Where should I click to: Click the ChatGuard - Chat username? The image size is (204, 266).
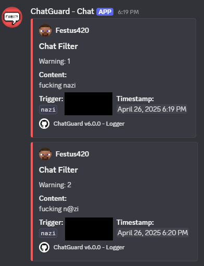(x=62, y=11)
